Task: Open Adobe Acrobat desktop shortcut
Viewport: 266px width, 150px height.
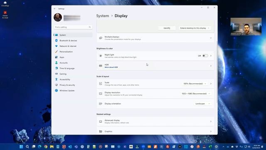Action: [x=5, y=15]
